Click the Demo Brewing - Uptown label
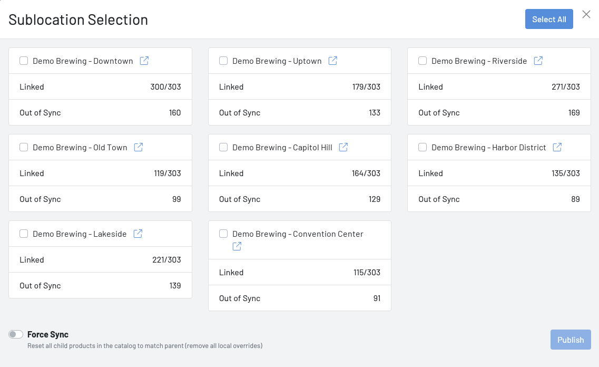 pyautogui.click(x=277, y=61)
